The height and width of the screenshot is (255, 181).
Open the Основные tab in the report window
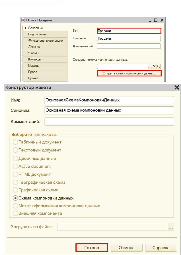pos(45,28)
